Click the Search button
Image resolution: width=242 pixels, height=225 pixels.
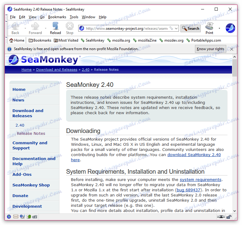(x=190, y=29)
